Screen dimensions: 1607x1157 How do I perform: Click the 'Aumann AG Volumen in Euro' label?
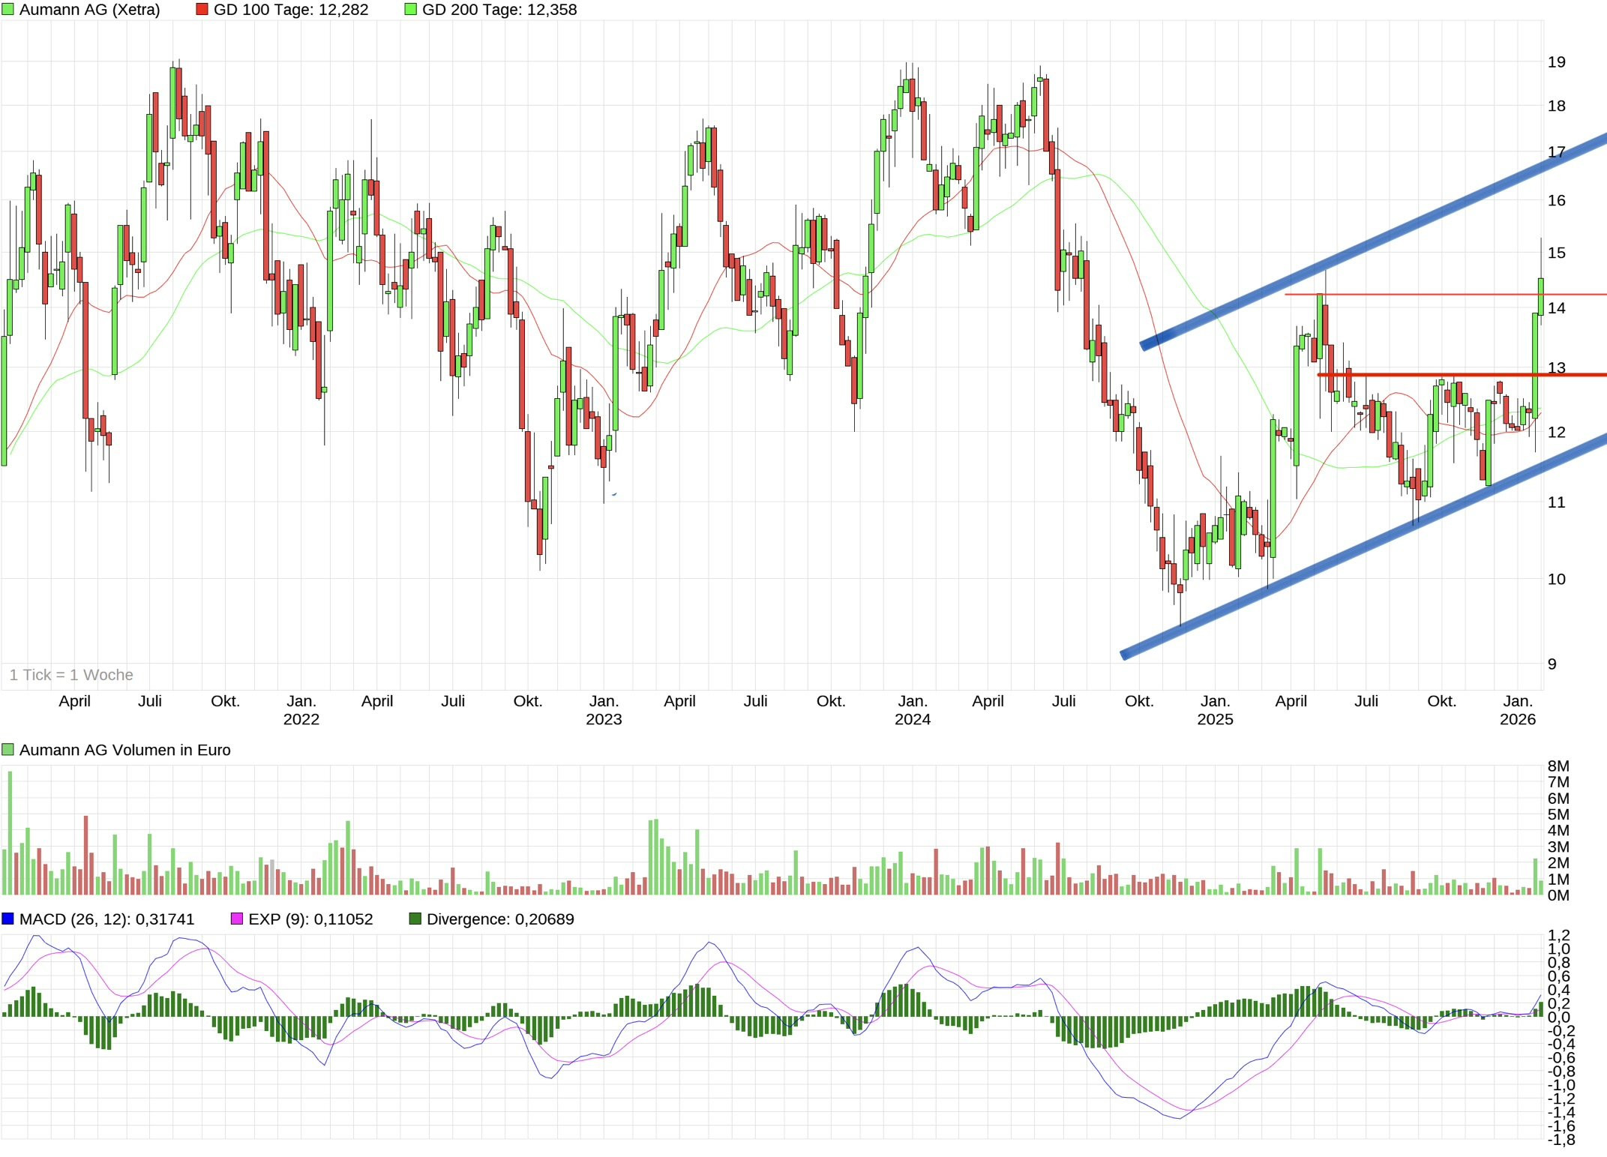pos(124,750)
